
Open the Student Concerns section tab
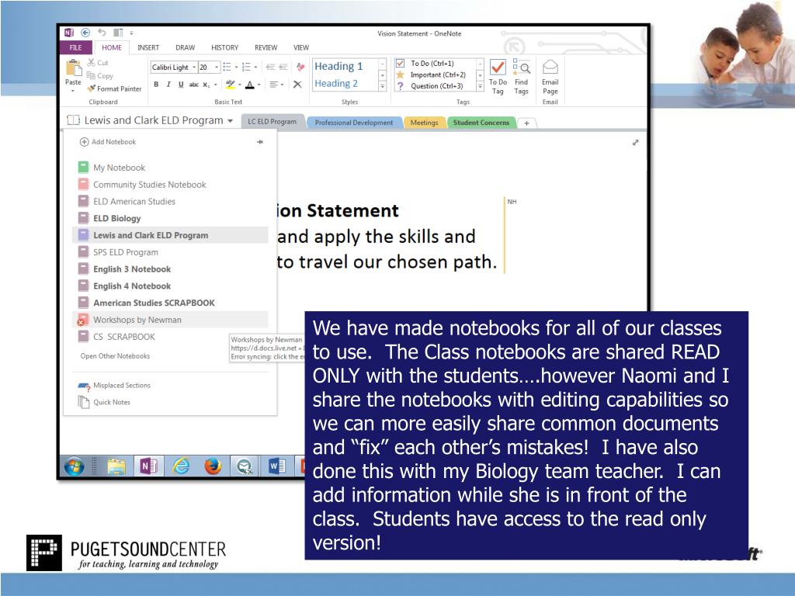(481, 123)
